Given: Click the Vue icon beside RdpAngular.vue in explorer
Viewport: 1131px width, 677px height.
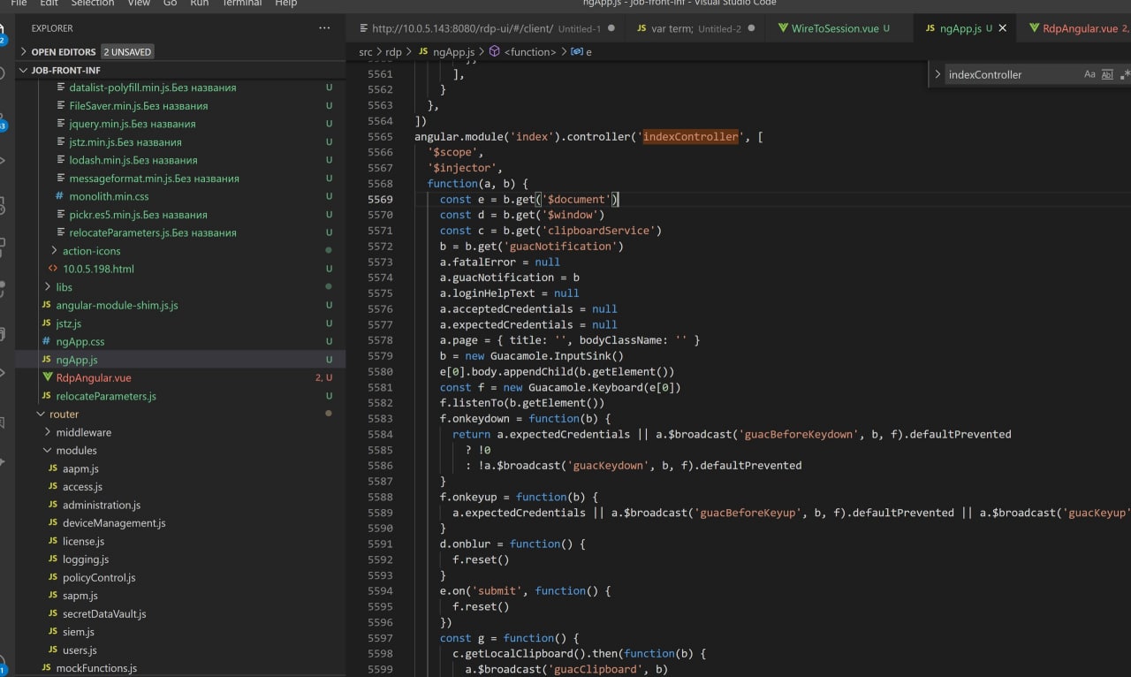Looking at the screenshot, I should tap(47, 377).
